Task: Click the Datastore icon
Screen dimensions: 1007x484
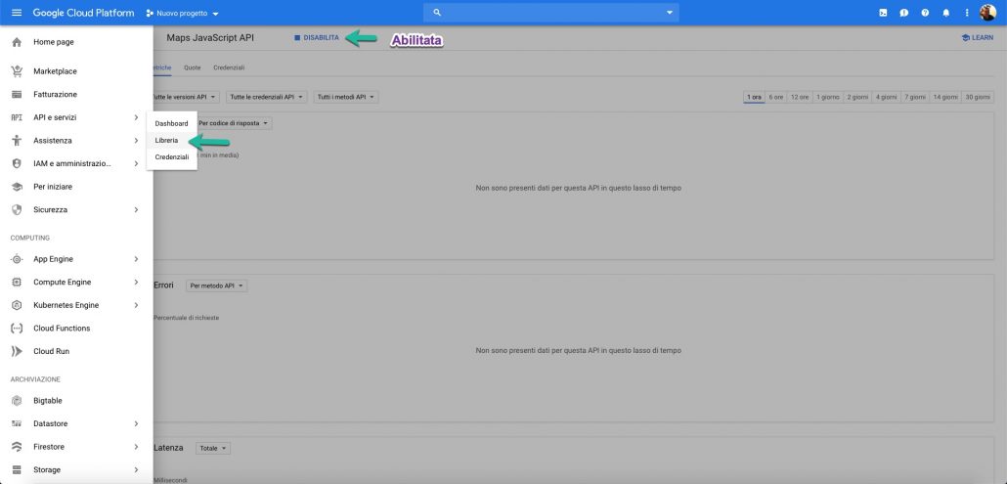Action: 17,423
